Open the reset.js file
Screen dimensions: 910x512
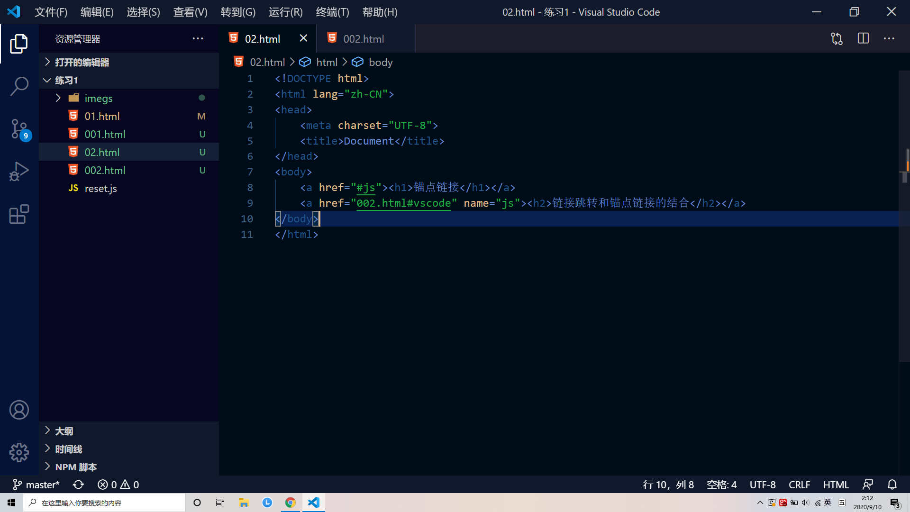[x=129, y=188]
